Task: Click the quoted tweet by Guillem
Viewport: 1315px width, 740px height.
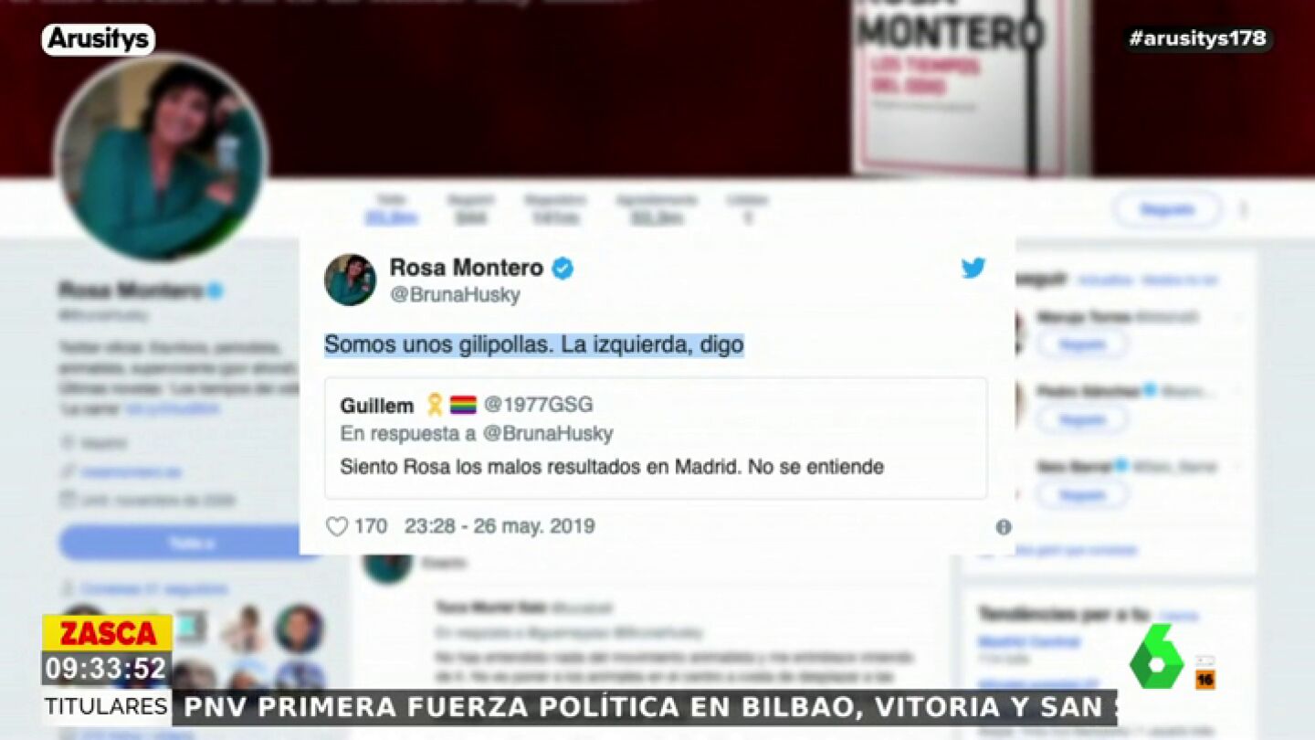Action: coord(656,438)
